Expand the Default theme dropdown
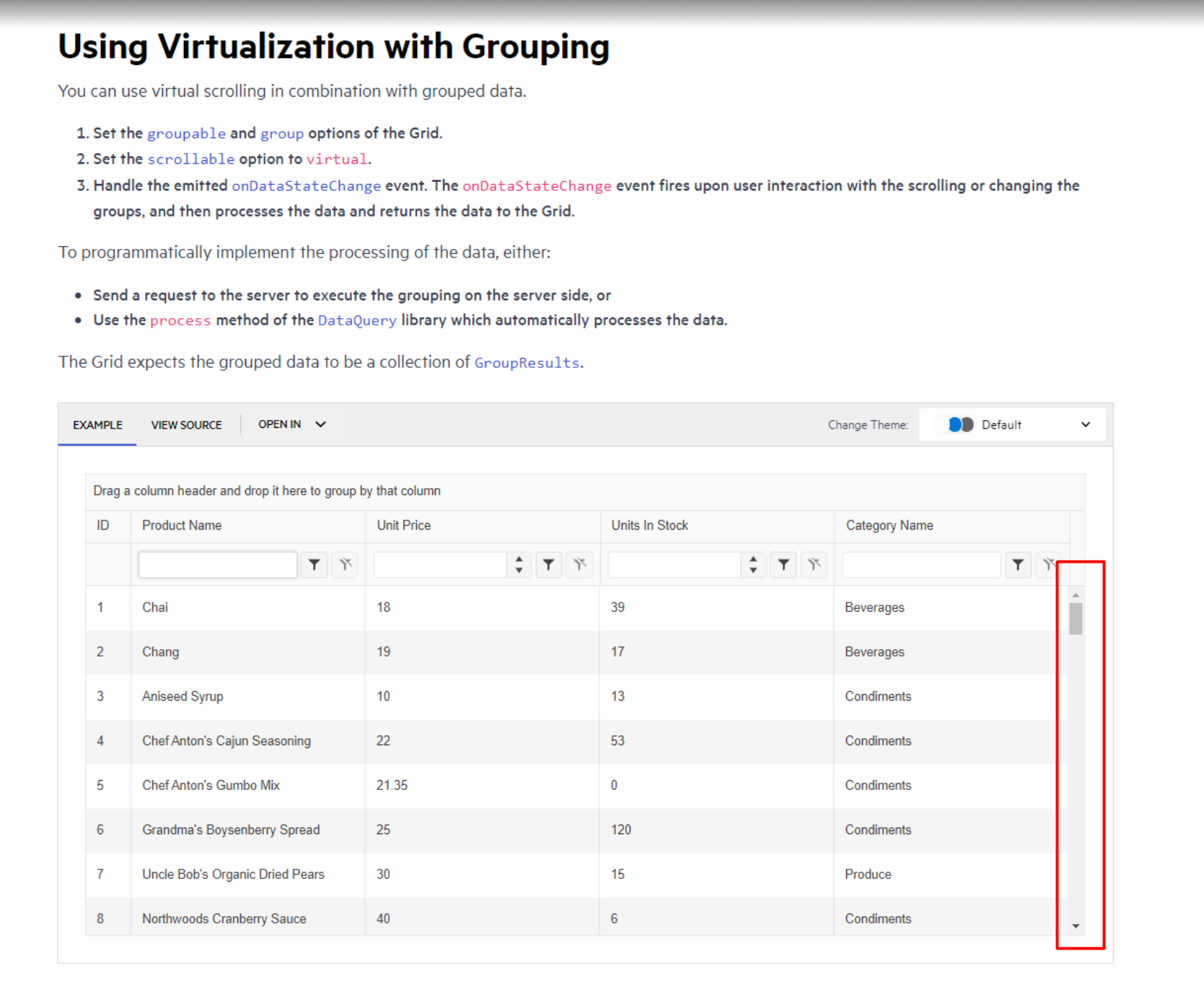The image size is (1204, 982). click(1085, 425)
